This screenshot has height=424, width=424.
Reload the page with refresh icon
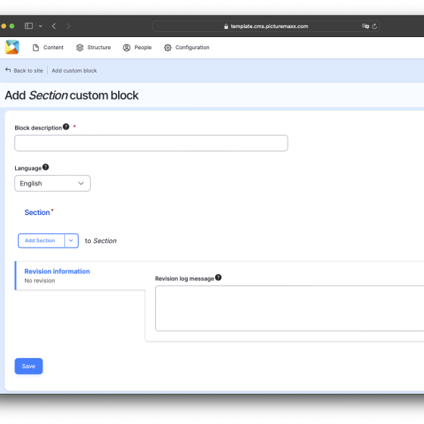[375, 26]
